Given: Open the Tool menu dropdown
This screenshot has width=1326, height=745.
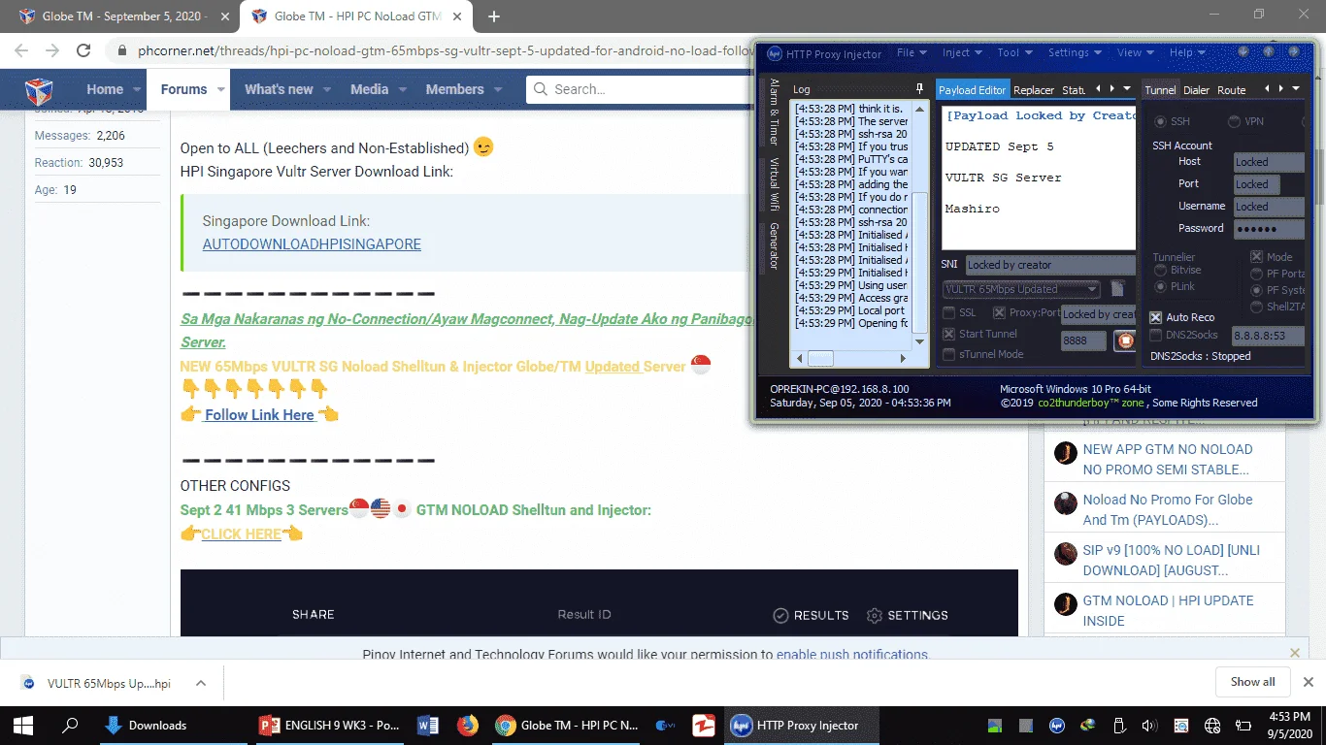Looking at the screenshot, I should [x=1014, y=53].
